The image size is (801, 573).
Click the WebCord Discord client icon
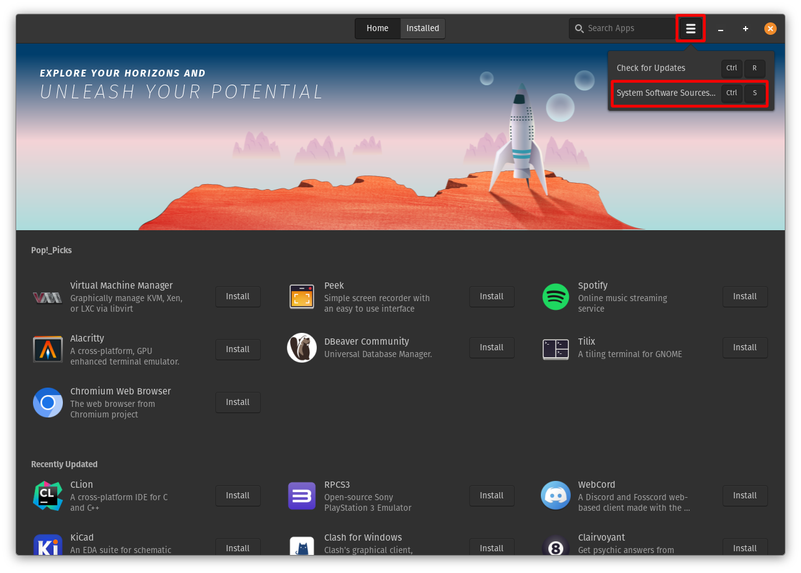click(555, 495)
